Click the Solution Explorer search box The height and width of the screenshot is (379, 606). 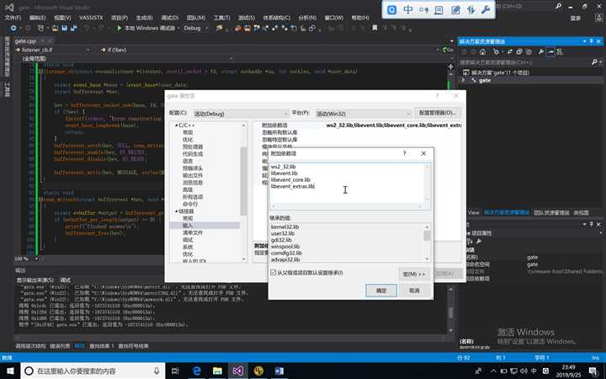pyautogui.click(x=525, y=62)
